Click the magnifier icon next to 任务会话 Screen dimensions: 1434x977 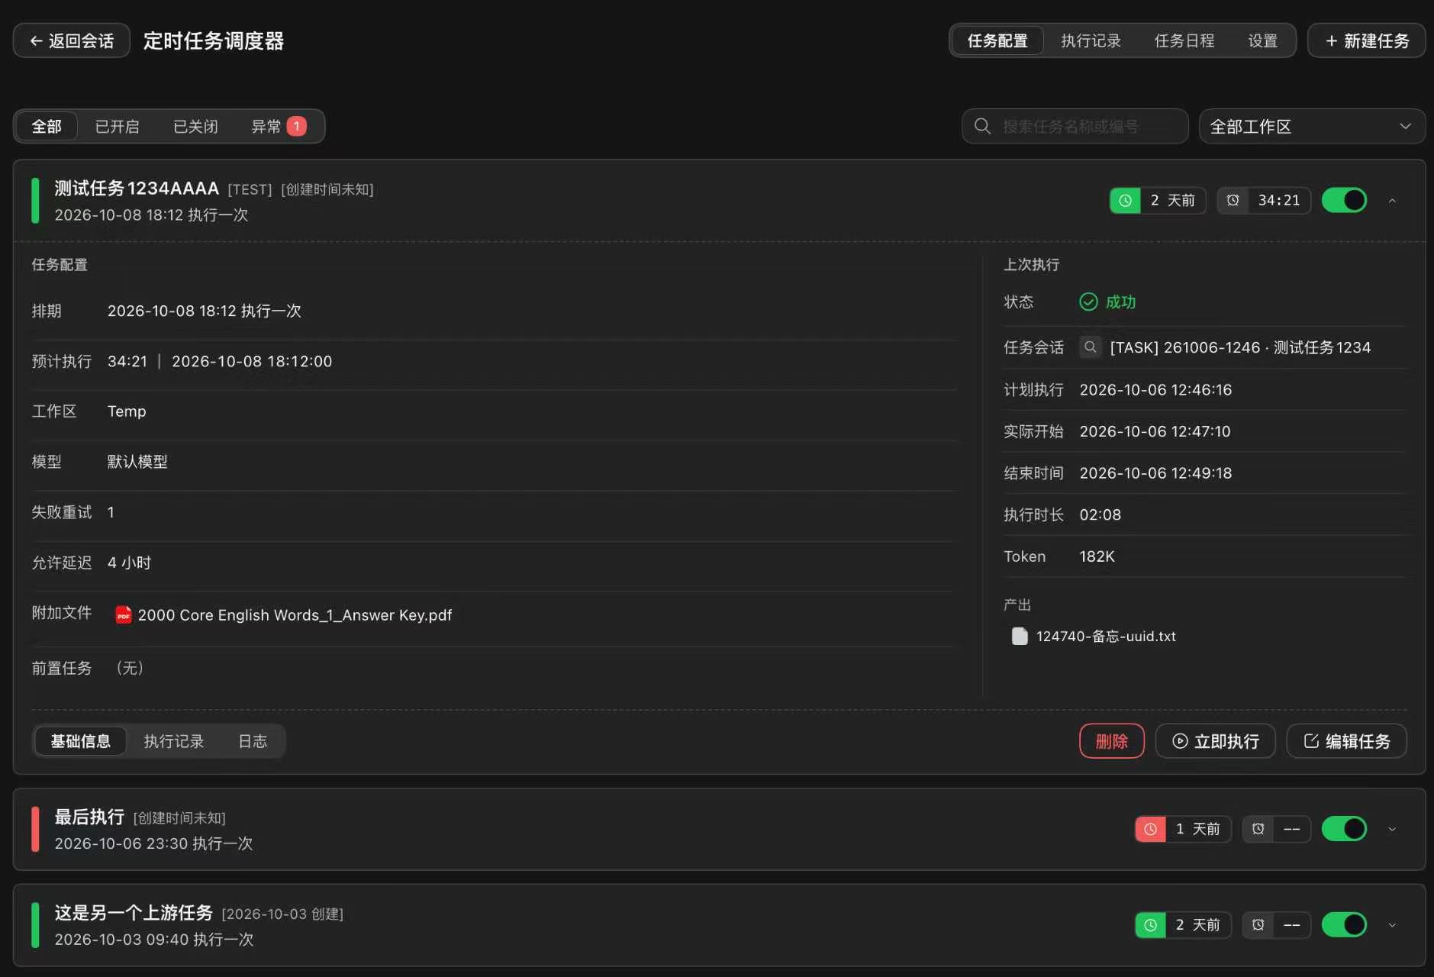click(x=1091, y=347)
